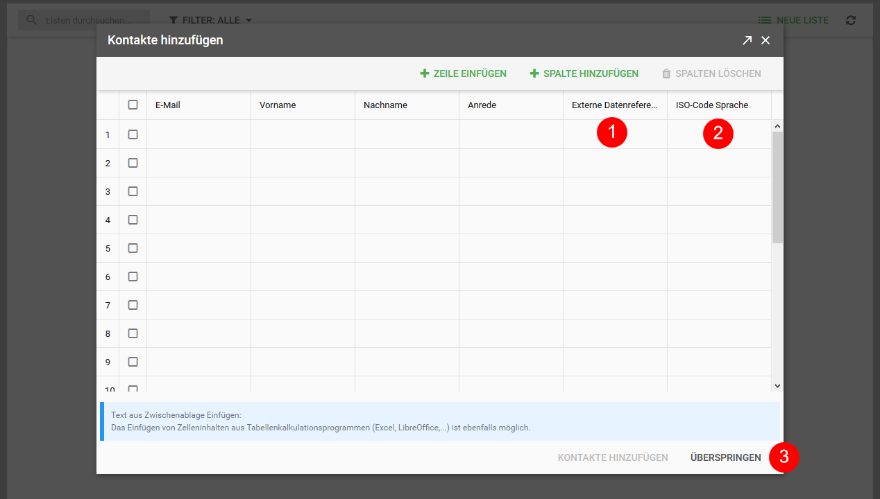Screen dimensions: 880x499
Task: Open the Filter: Alle dropdown arrow
Action: tap(248, 21)
